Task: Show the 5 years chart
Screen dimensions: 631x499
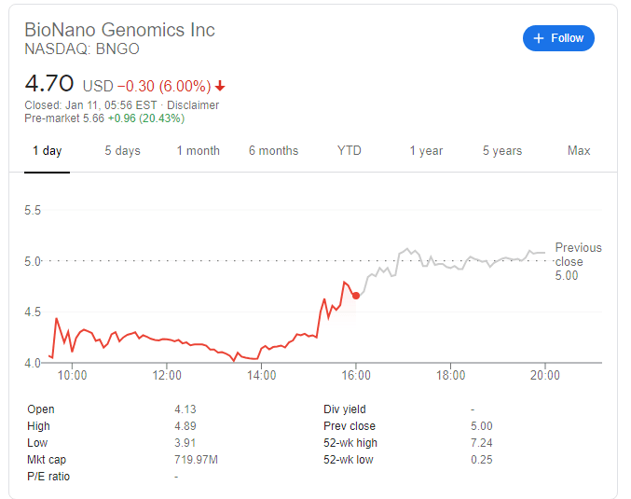Action: pos(502,151)
